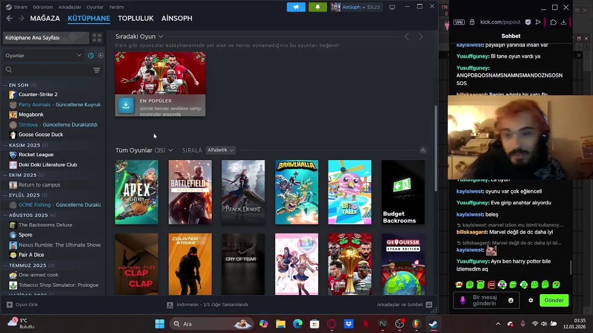
Task: Open the AİNSOPH profile tab
Action: point(177,18)
